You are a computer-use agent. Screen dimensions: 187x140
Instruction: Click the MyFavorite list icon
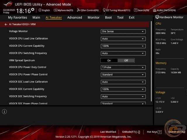[55, 10]
